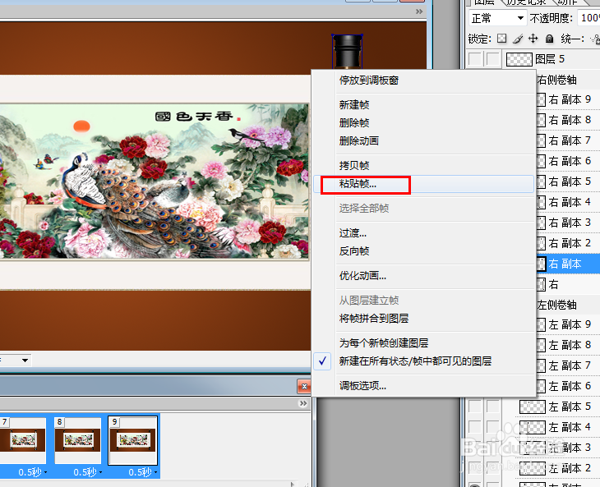Toggle link box of 图层 5

[493, 59]
